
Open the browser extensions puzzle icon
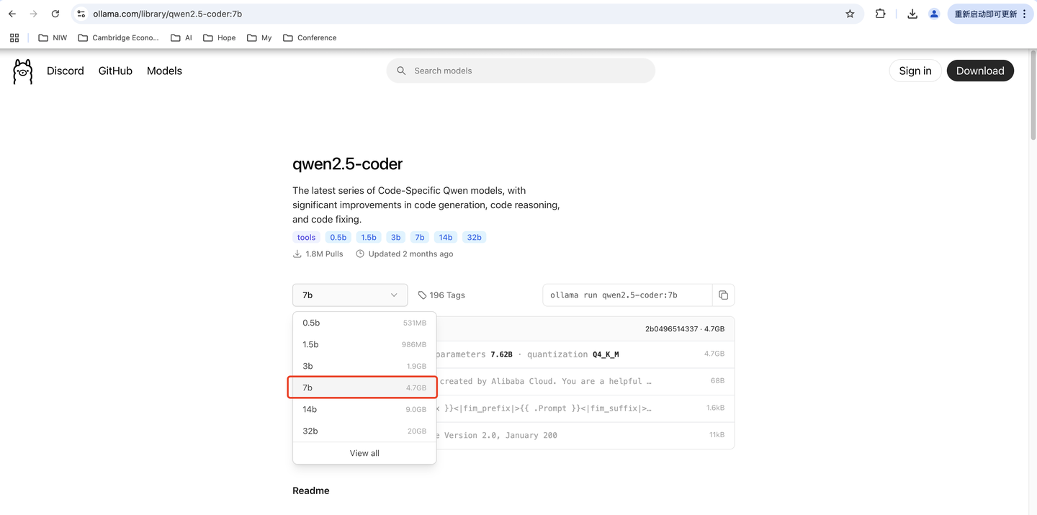coord(880,14)
